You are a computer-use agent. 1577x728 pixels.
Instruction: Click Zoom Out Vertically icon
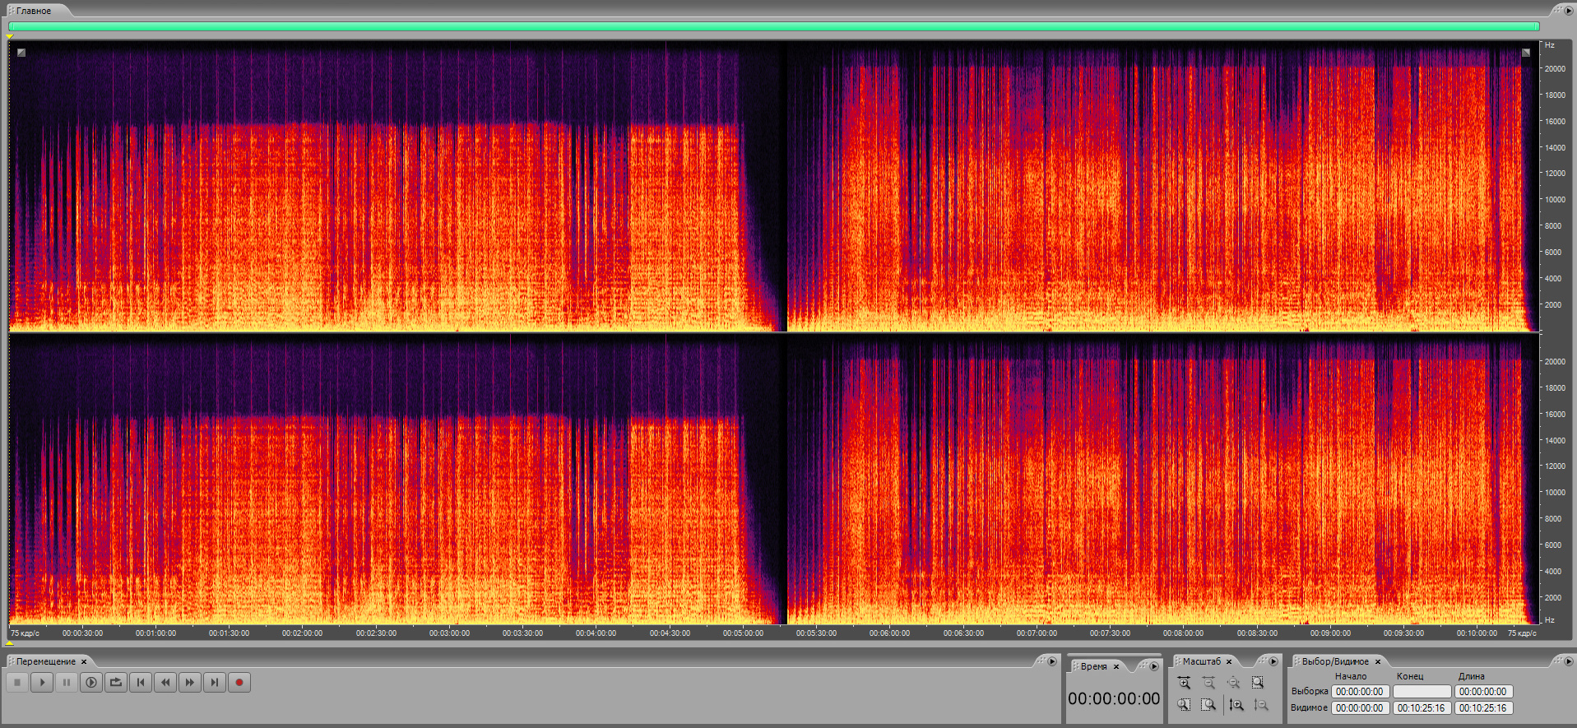(x=1260, y=705)
